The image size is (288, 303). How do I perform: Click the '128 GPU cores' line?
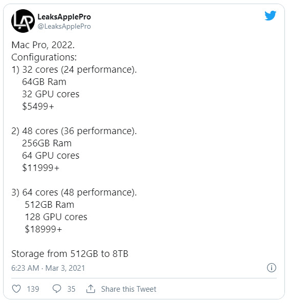56,217
